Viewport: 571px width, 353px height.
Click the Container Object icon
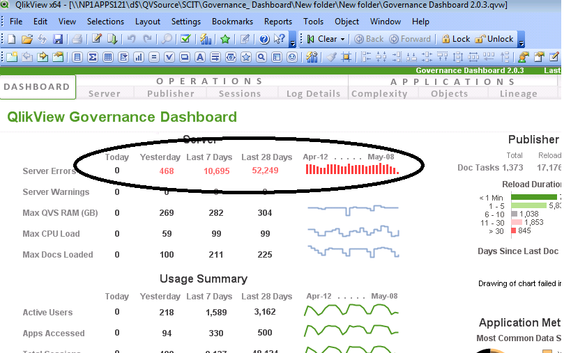click(x=277, y=57)
